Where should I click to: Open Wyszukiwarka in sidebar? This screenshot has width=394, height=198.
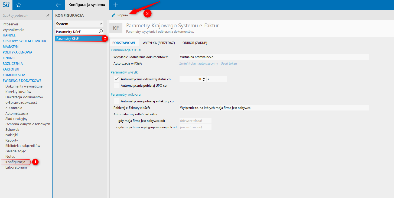click(x=14, y=30)
